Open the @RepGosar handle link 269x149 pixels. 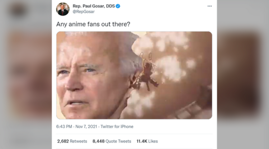coord(84,12)
